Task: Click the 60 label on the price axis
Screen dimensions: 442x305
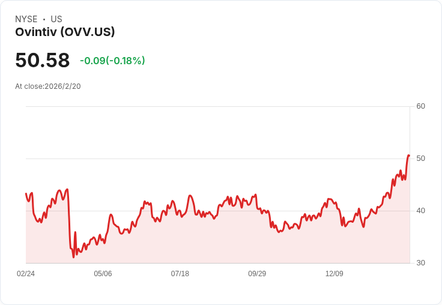Action: pos(420,106)
